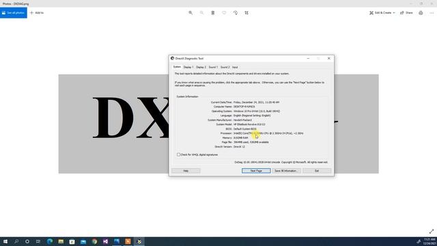Open Visual Studio from taskbar

click(x=105, y=241)
